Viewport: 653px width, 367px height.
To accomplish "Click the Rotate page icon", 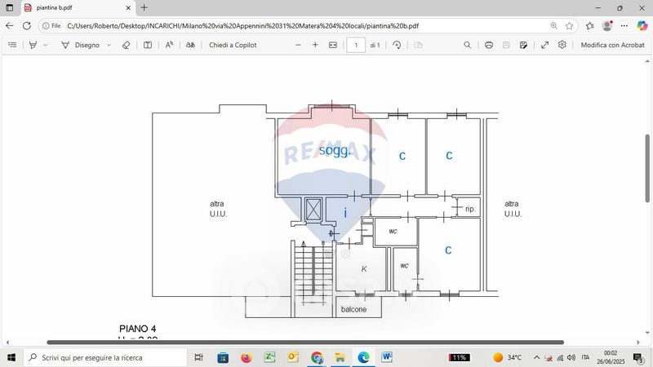I will [397, 45].
